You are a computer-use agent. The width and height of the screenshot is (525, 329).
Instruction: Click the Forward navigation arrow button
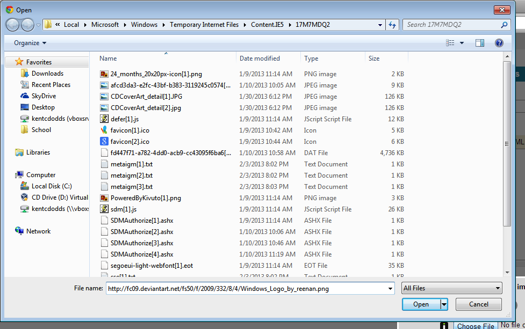(27, 25)
